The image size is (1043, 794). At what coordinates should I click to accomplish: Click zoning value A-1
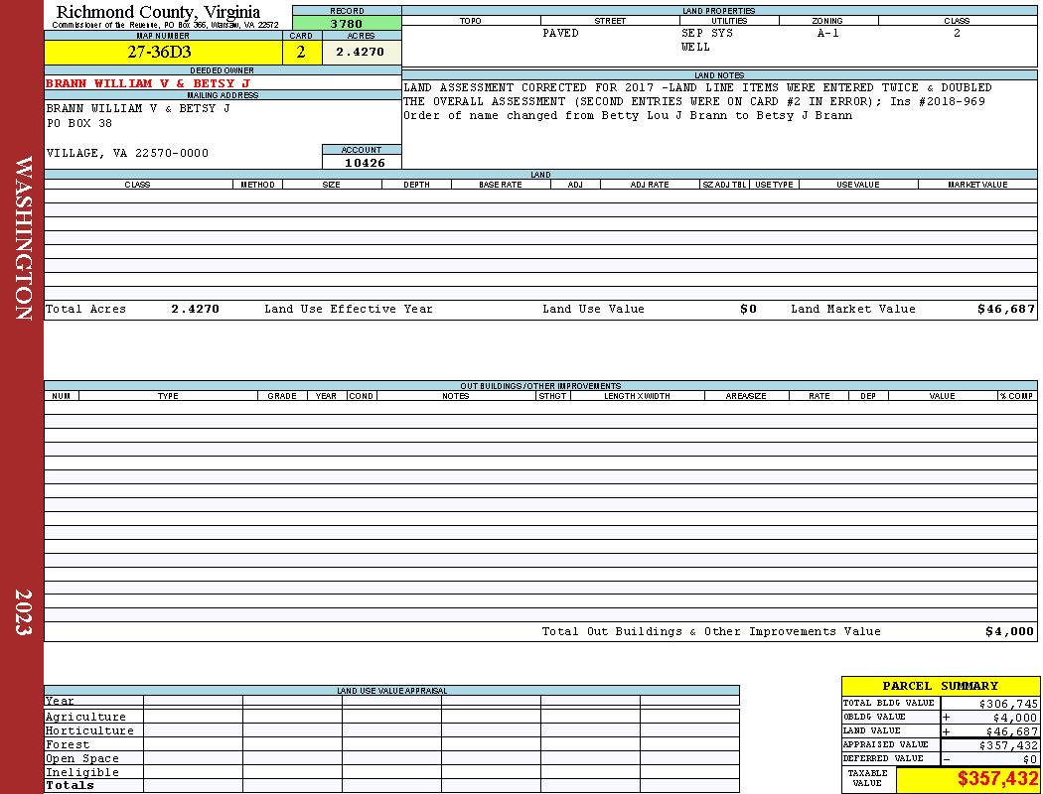pos(828,33)
